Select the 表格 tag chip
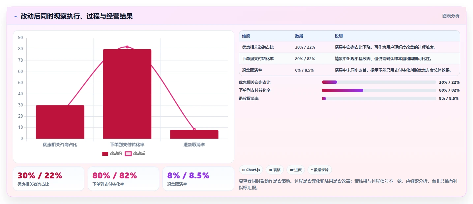 tap(275, 170)
